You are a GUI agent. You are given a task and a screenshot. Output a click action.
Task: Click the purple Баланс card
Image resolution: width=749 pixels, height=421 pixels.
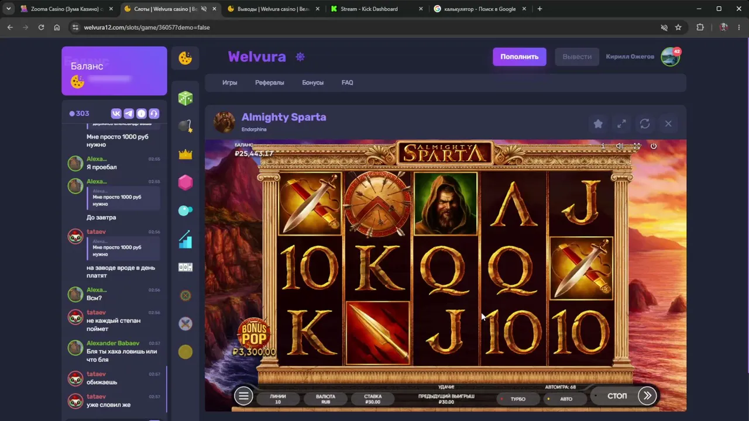pos(114,71)
